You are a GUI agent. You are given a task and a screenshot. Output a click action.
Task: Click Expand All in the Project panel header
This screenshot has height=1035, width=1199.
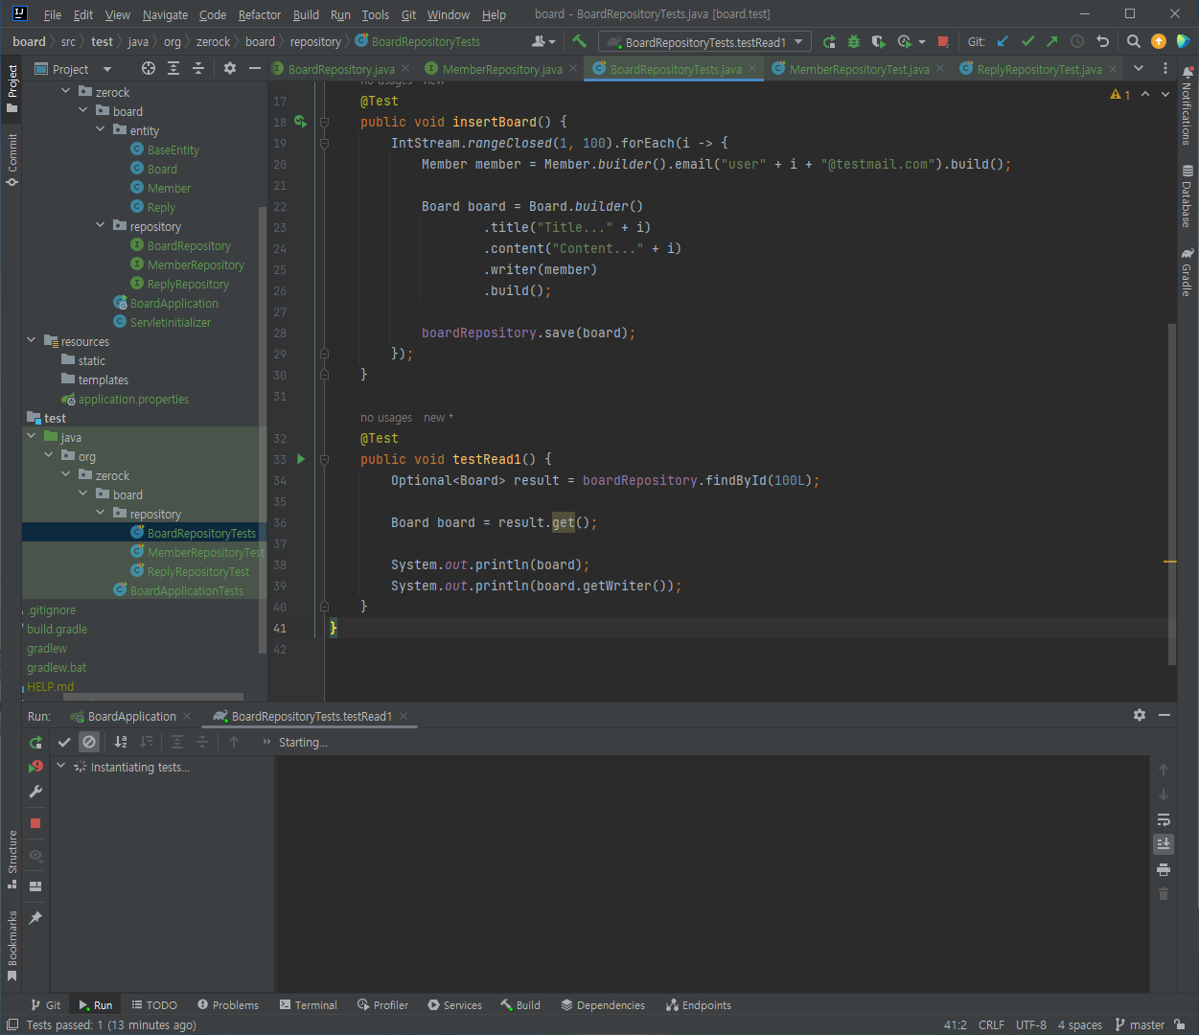point(173,68)
